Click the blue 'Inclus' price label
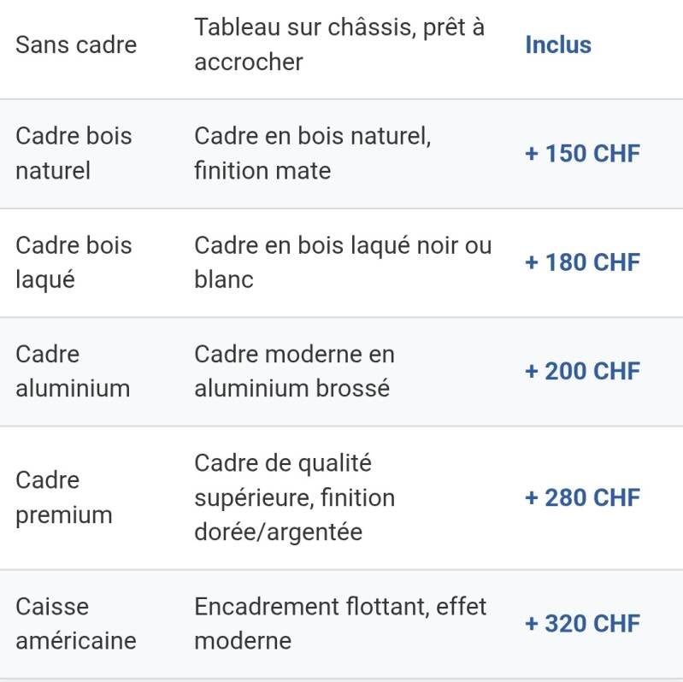Image resolution: width=683 pixels, height=682 pixels. tap(557, 44)
